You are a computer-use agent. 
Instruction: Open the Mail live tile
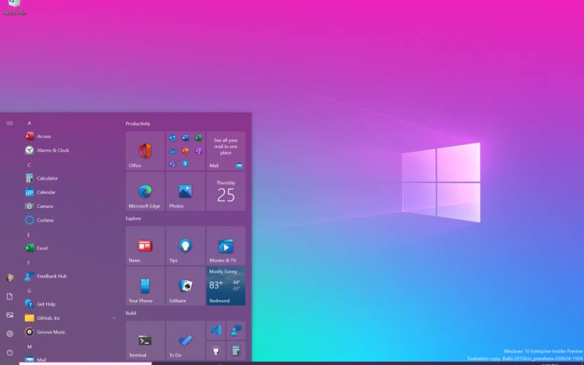[x=226, y=151]
